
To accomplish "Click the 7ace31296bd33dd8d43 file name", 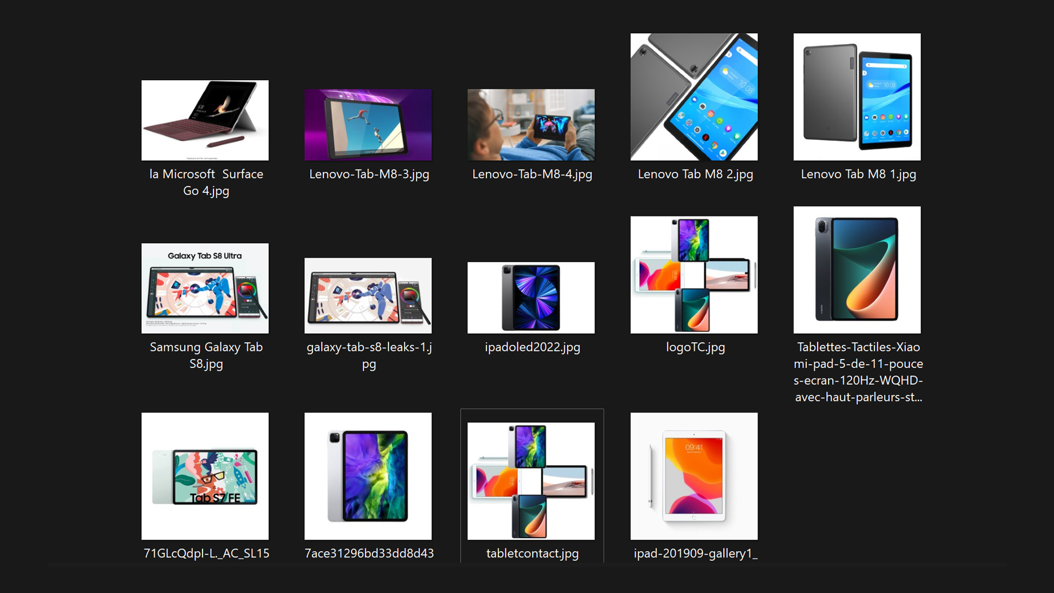I will pyautogui.click(x=369, y=553).
